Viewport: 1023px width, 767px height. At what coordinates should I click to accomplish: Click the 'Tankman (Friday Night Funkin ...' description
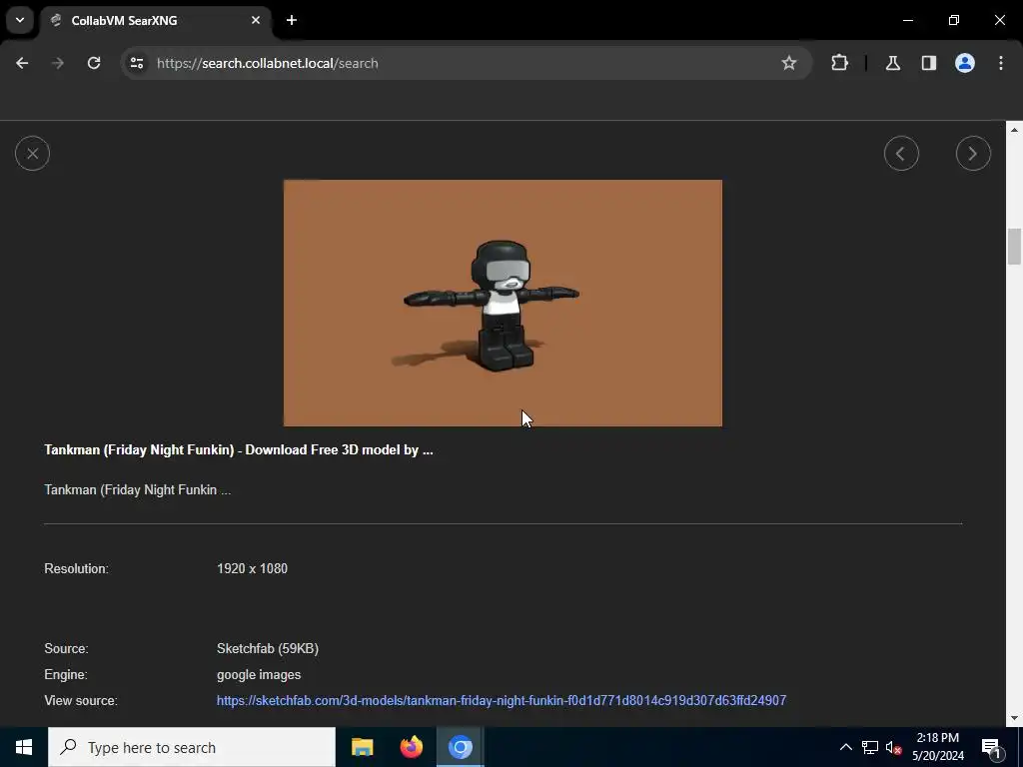[x=137, y=489]
